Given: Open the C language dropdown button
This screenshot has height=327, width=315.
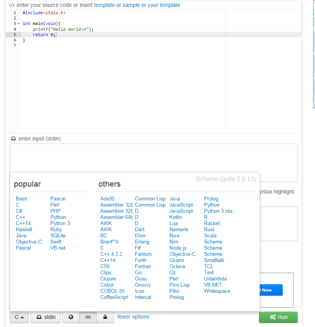Looking at the screenshot, I should (19, 317).
